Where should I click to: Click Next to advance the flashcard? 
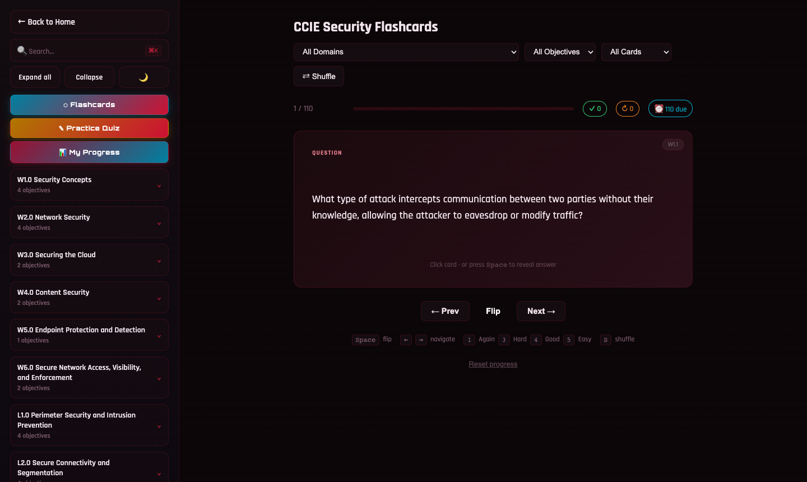[x=541, y=311]
